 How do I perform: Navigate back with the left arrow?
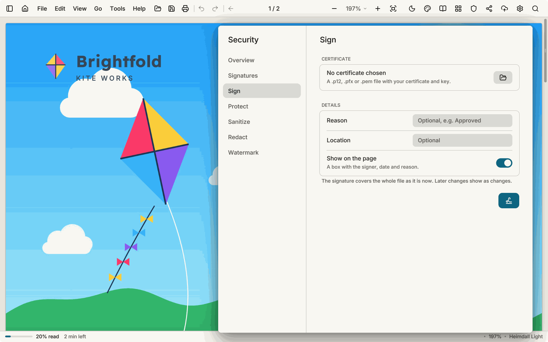(231, 9)
